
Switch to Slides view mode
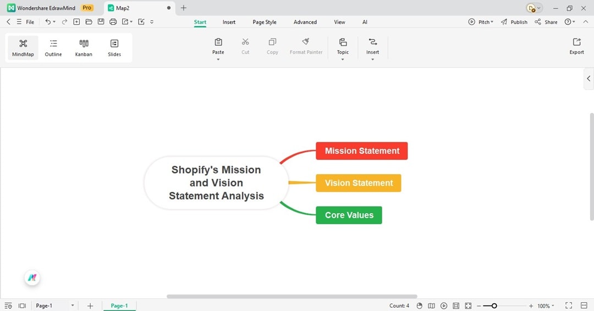pos(114,48)
